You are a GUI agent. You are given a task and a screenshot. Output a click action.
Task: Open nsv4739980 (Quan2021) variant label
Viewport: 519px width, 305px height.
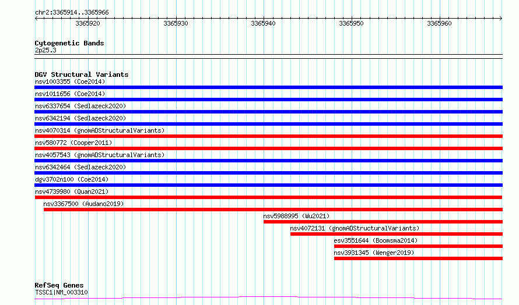(72, 191)
